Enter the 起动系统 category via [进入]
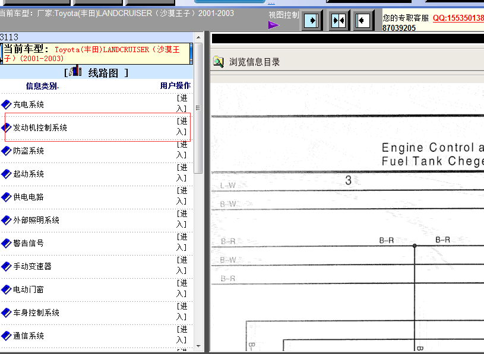This screenshot has height=354, width=484. tap(182, 173)
